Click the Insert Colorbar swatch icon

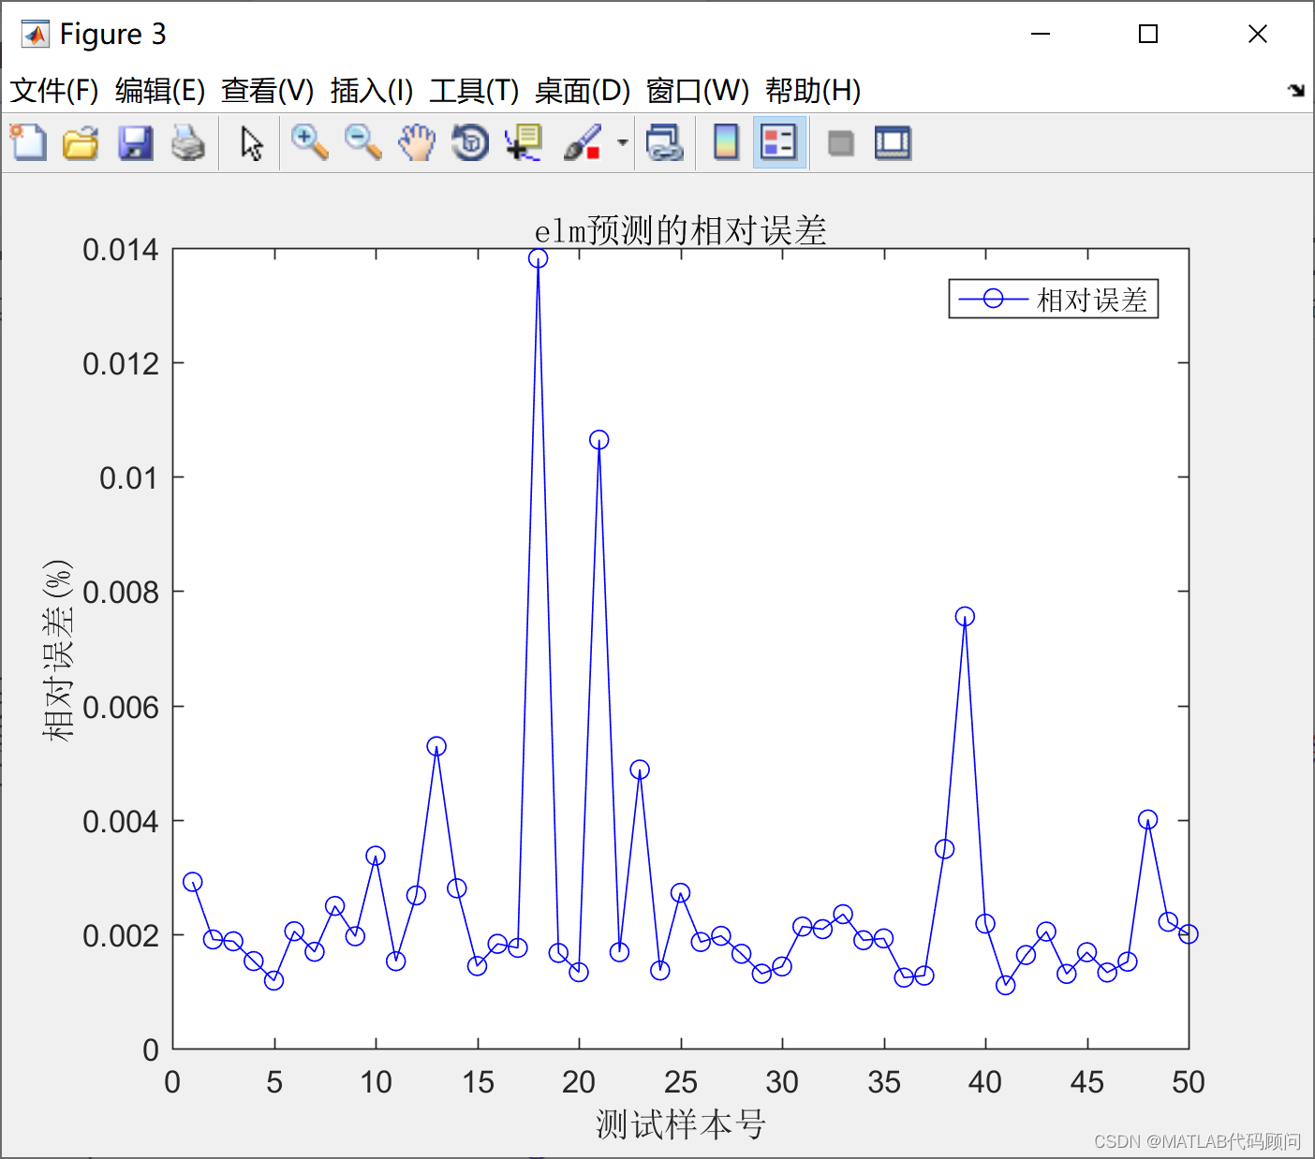(726, 142)
